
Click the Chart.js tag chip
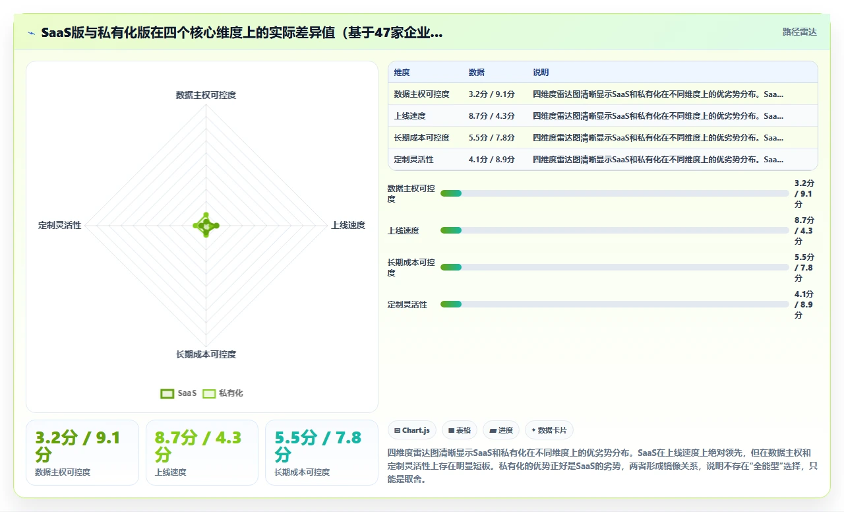[x=412, y=430]
